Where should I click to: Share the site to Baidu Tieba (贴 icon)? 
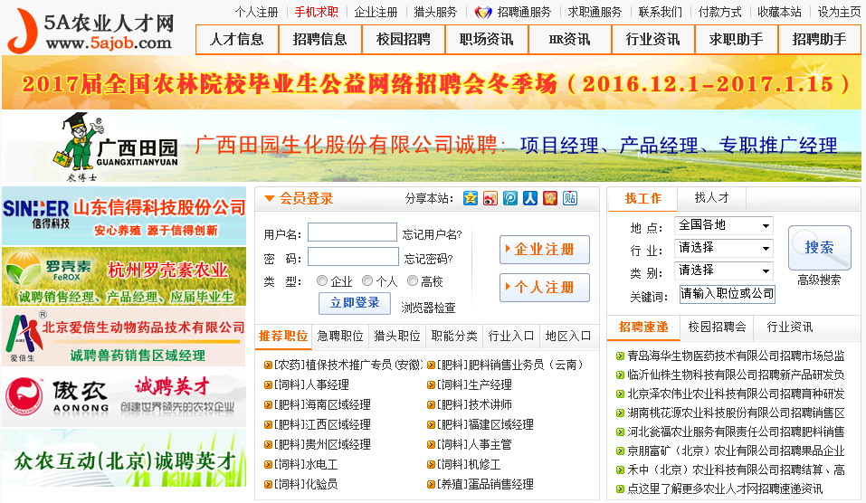570,198
